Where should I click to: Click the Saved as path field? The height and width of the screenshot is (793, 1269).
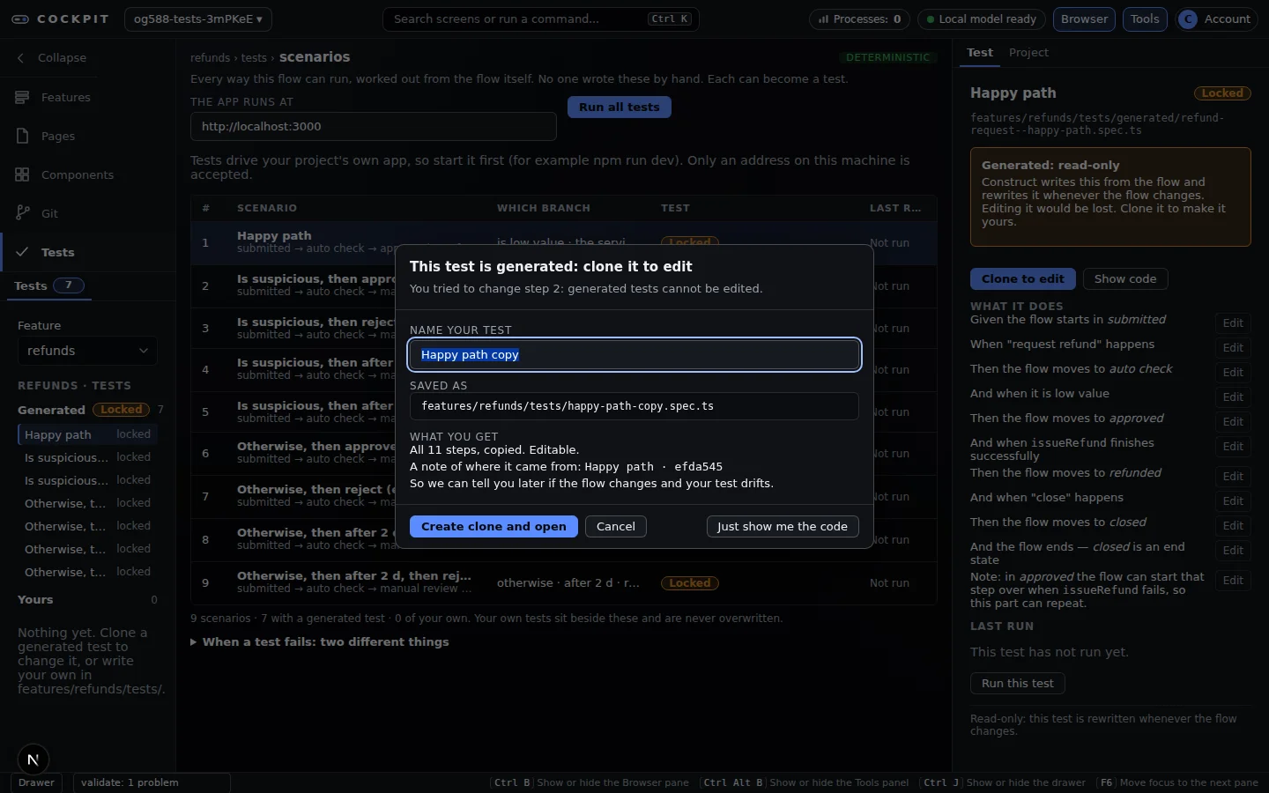click(x=634, y=406)
